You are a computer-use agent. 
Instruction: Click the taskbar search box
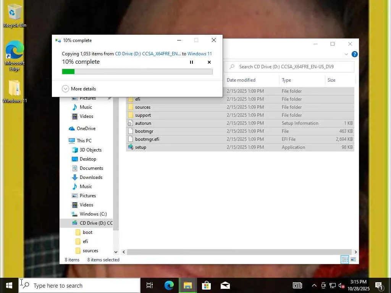pos(80,285)
